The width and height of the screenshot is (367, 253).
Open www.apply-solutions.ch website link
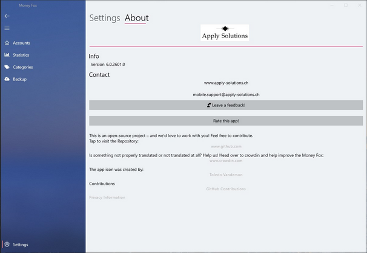click(x=226, y=83)
